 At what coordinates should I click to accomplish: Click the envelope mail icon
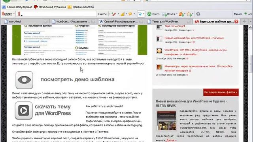click(x=164, y=14)
